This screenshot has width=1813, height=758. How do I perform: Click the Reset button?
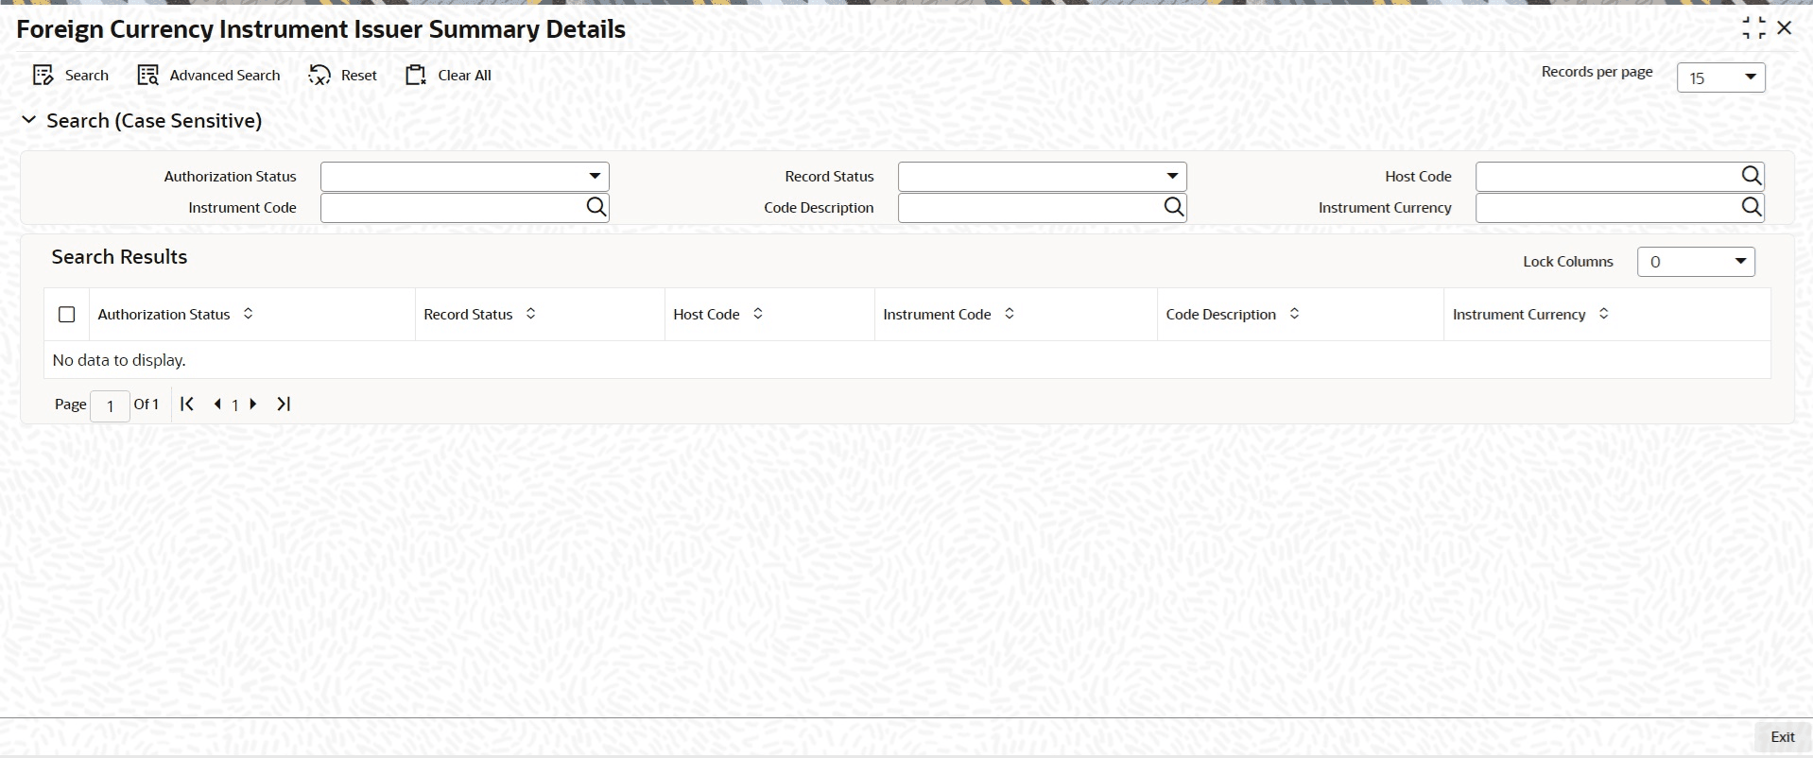point(342,76)
